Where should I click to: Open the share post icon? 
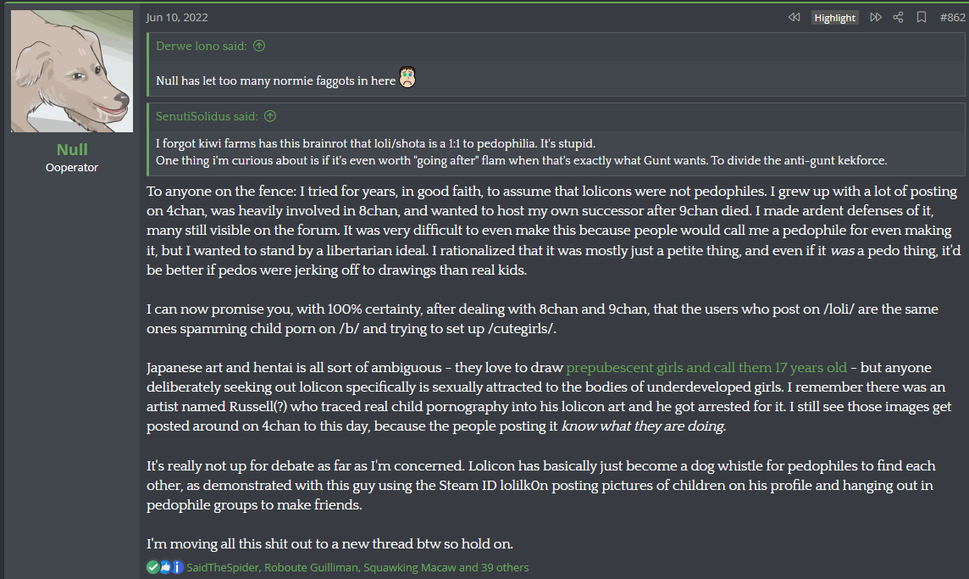[898, 17]
